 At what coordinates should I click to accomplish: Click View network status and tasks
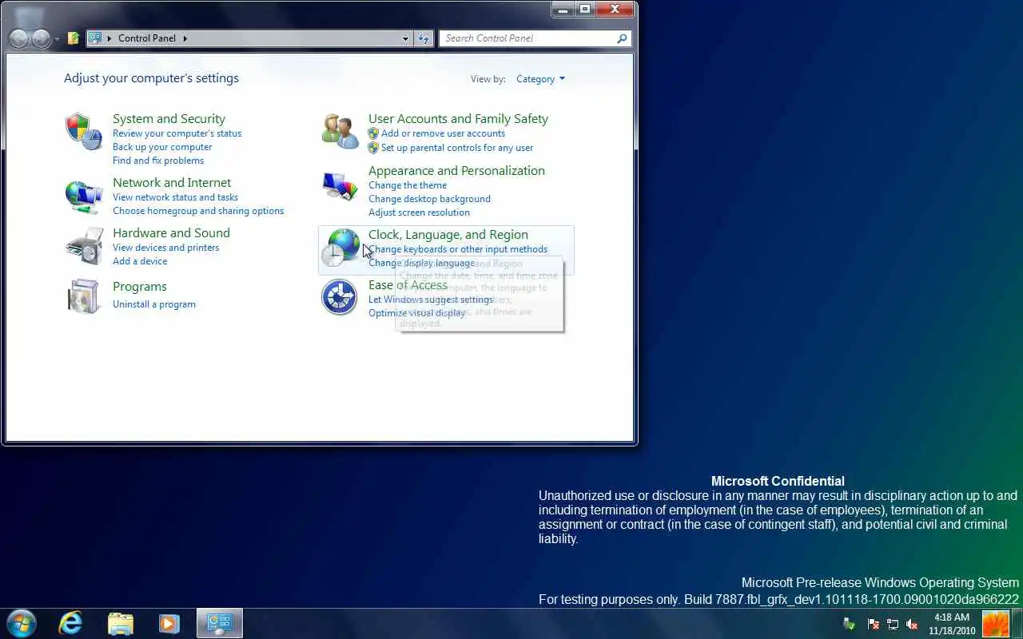(175, 197)
